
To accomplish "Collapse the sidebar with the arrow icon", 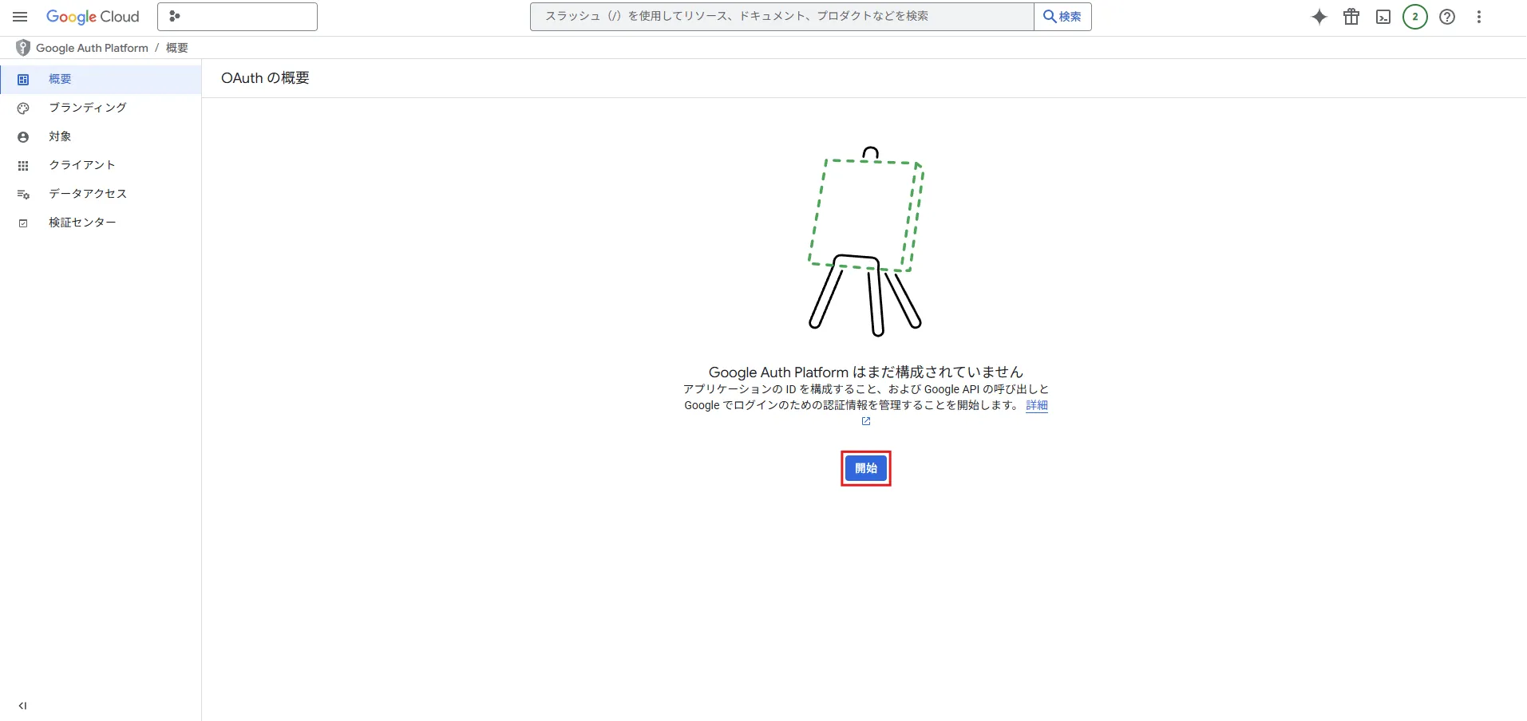I will coord(22,706).
